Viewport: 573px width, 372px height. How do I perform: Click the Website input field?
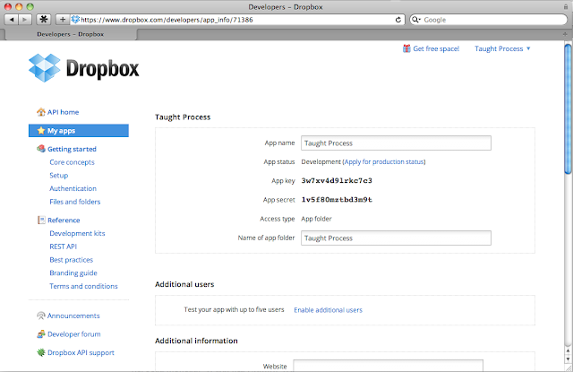point(388,366)
